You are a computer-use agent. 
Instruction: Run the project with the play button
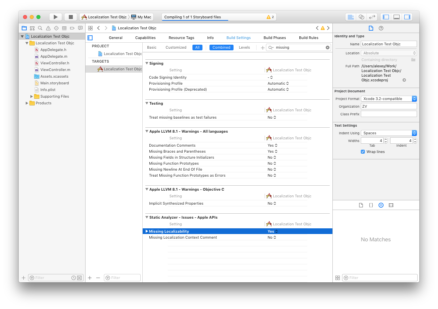click(x=55, y=17)
